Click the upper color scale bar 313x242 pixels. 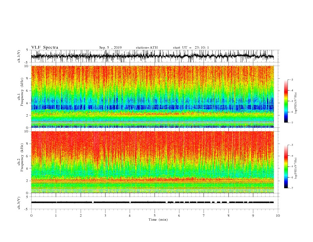point(286,101)
